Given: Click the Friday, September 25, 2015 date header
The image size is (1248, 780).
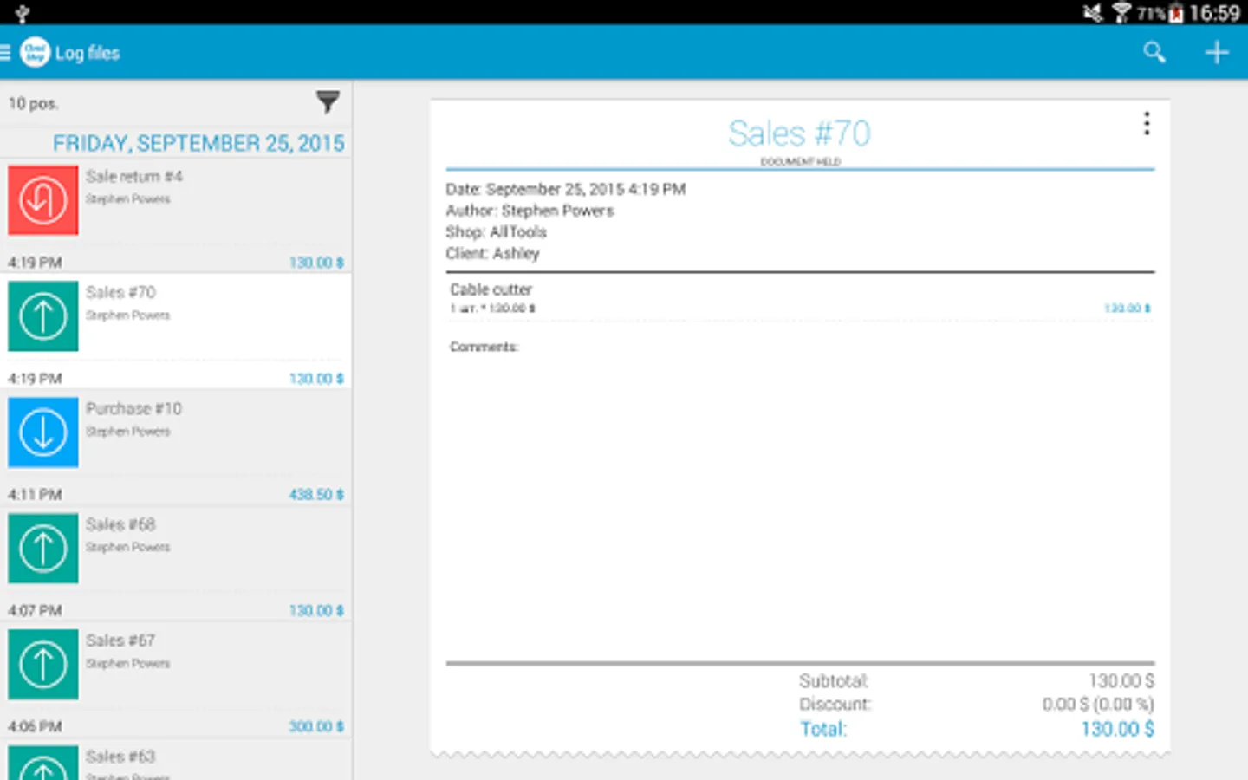Looking at the screenshot, I should point(198,143).
